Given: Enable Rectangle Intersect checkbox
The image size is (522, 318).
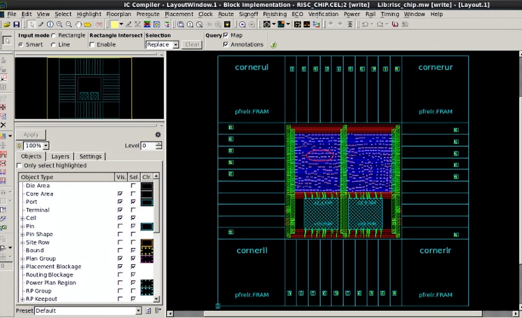Looking at the screenshot, I should 92,45.
